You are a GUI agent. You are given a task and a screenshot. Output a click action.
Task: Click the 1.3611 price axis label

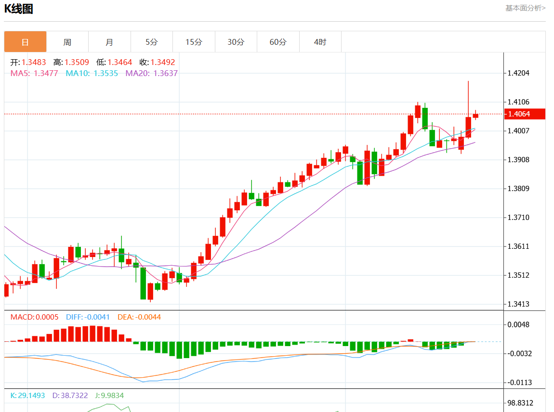click(518, 246)
